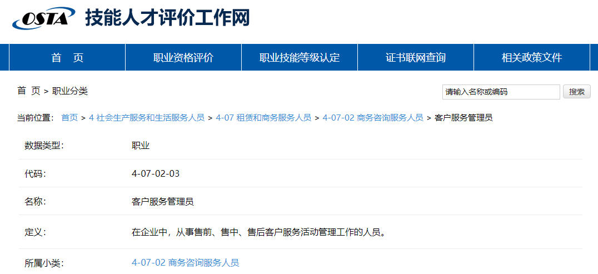Image resolution: width=598 pixels, height=274 pixels.
Task: Click the 数据类型: label
Action: [x=44, y=146]
